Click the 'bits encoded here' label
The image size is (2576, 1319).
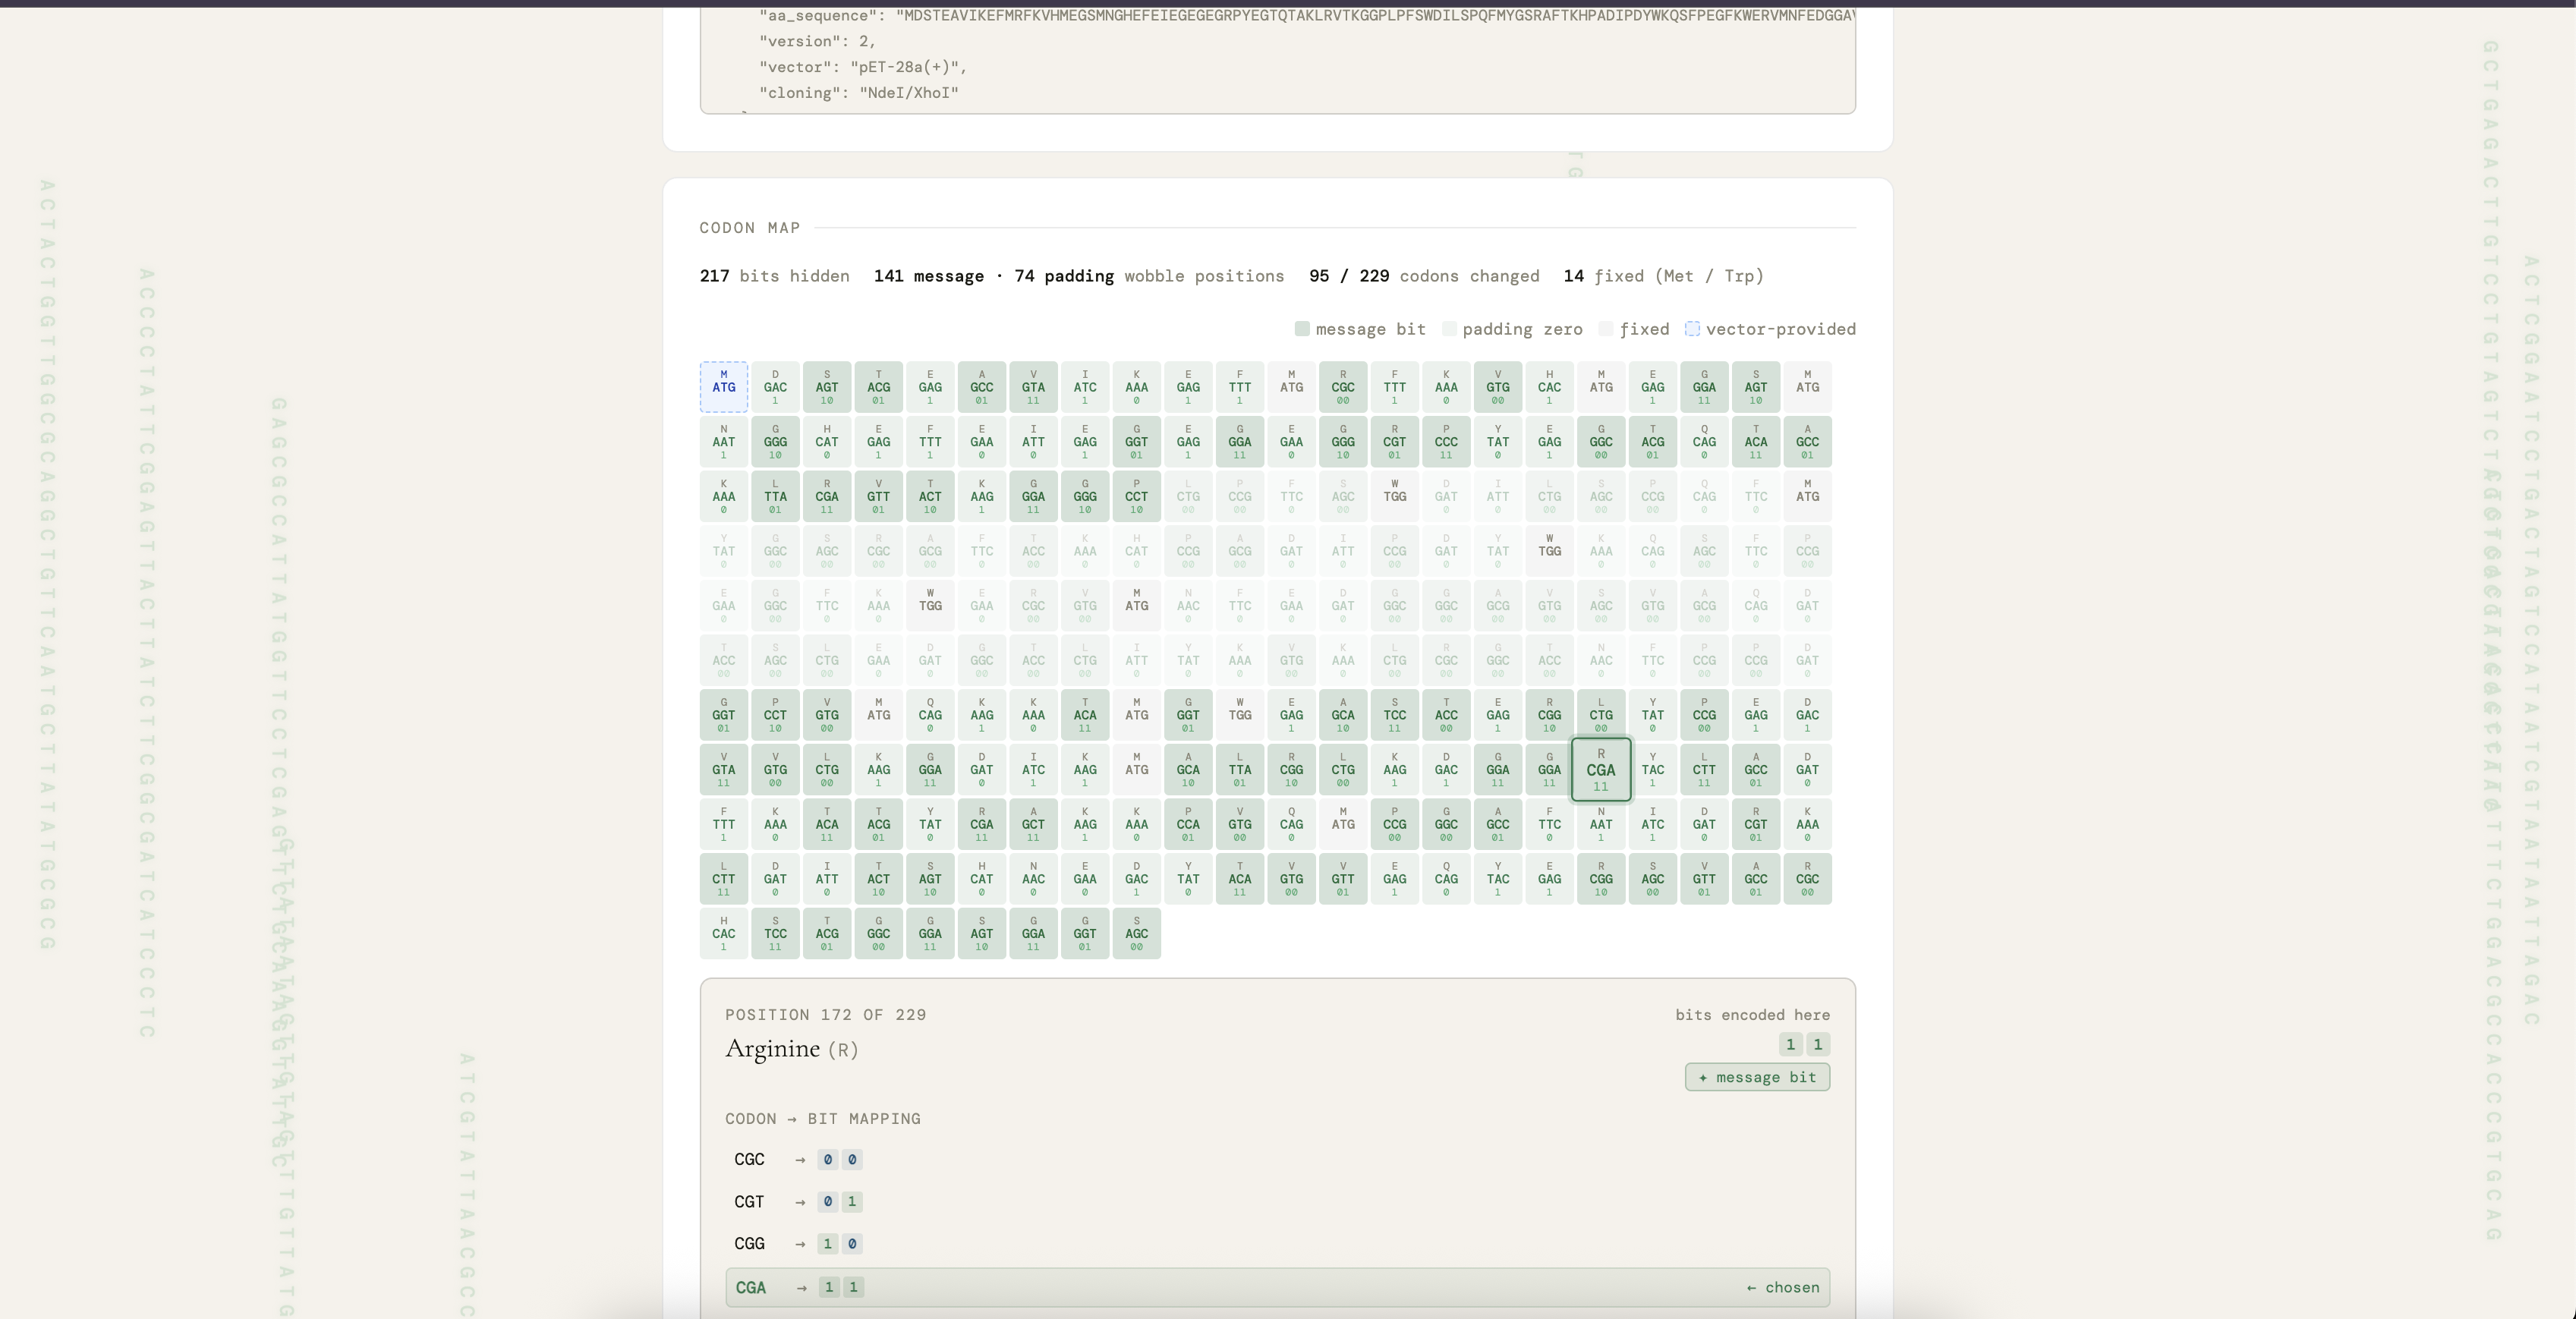click(x=1753, y=1015)
